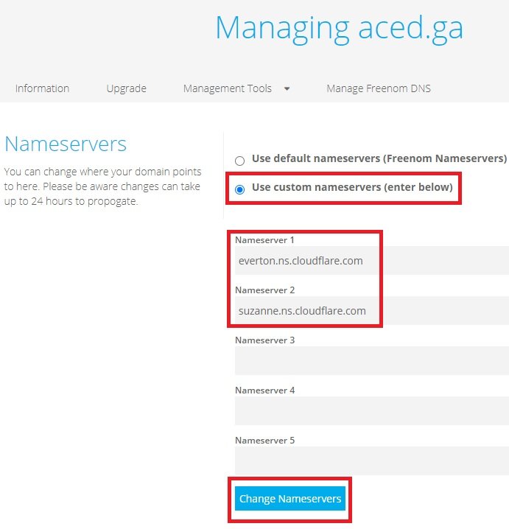
Task: Select the custom nameservers radio button
Action: pyautogui.click(x=239, y=189)
